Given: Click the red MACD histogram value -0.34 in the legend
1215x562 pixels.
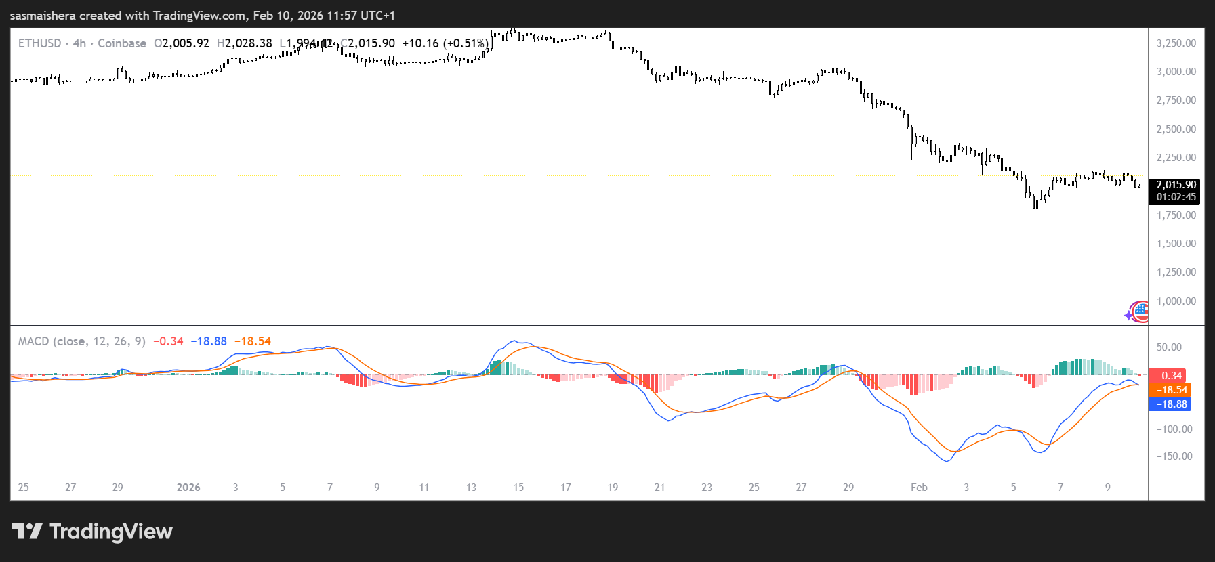Looking at the screenshot, I should (168, 341).
